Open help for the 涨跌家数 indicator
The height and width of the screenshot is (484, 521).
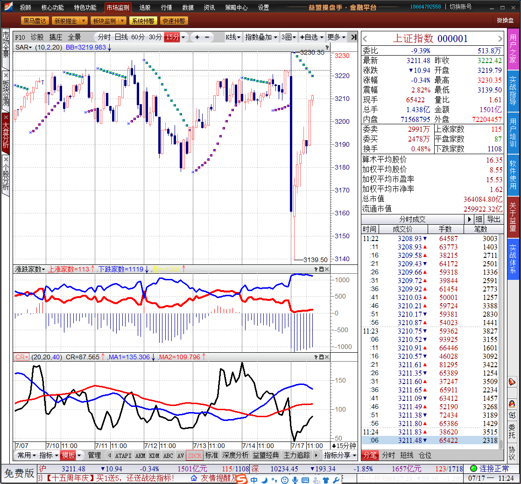tap(316, 269)
